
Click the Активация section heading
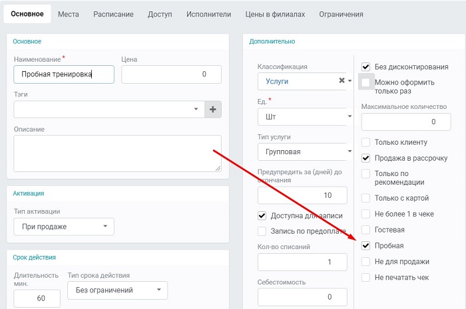pos(28,193)
